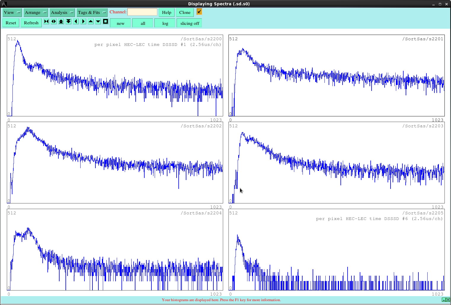Select the s2201 spectrum plot
Screen dimensions: 451x305
click(337, 76)
